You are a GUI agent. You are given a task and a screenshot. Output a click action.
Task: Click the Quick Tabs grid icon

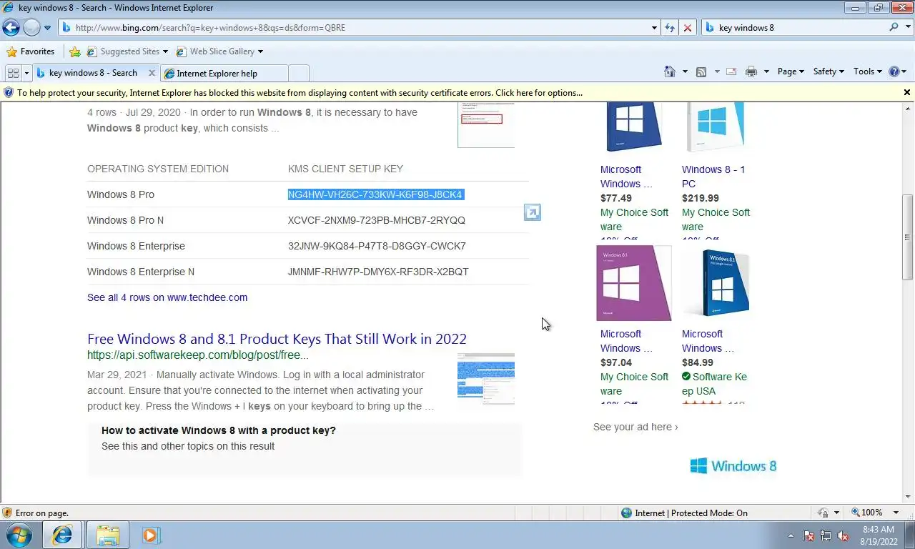13,73
